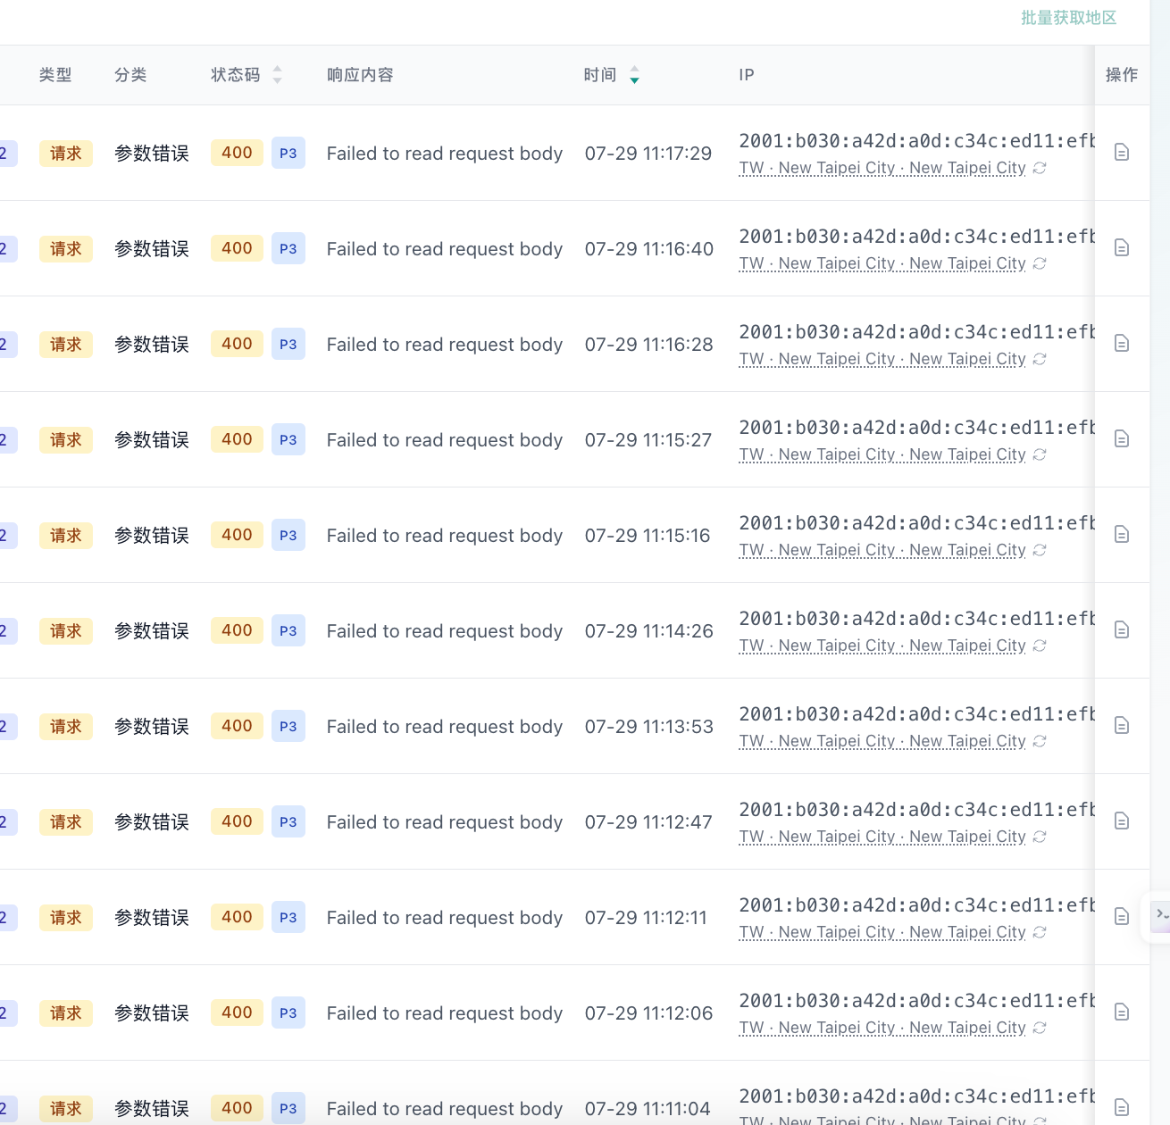Viewport: 1170px width, 1125px height.
Task: Click IP address in 11:15:16 row
Action: tap(916, 522)
